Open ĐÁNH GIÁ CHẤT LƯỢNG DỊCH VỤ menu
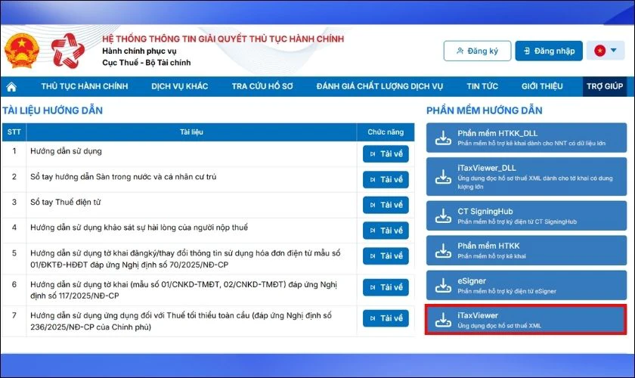The height and width of the screenshot is (378, 635). tap(379, 86)
